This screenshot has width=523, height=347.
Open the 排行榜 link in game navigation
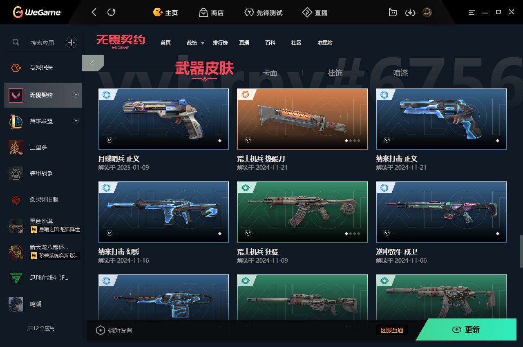coord(220,43)
